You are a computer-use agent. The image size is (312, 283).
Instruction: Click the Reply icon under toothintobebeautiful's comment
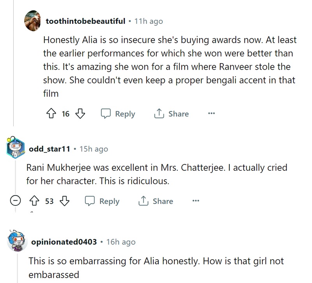coord(106,114)
